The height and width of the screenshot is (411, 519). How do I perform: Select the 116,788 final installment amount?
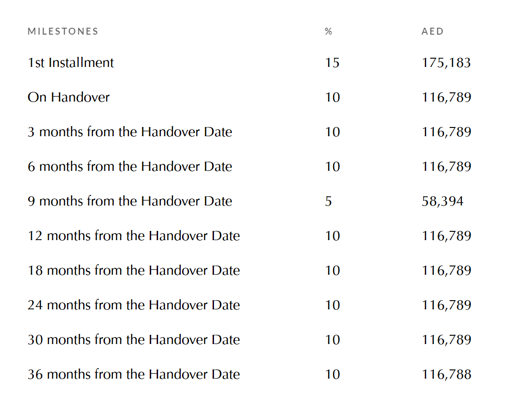tap(446, 375)
